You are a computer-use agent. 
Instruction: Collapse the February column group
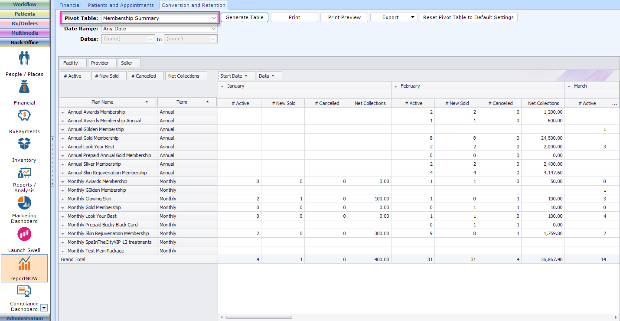click(396, 86)
